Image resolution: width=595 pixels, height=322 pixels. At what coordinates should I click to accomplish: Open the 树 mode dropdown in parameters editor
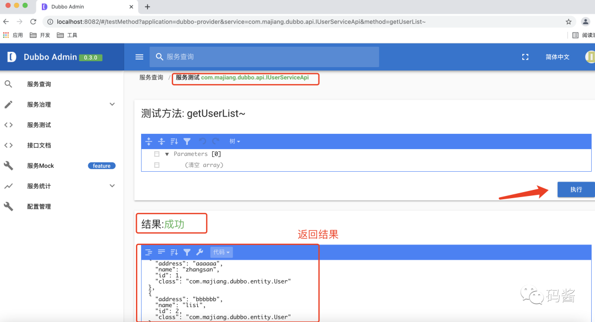coord(235,141)
